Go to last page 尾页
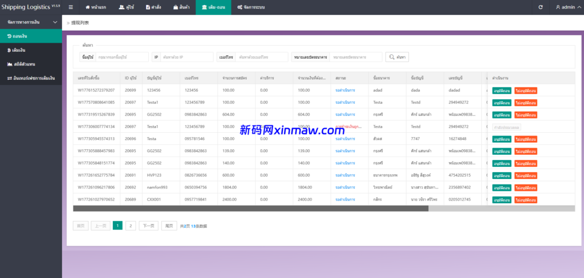Image resolution: width=584 pixels, height=278 pixels. [x=169, y=226]
